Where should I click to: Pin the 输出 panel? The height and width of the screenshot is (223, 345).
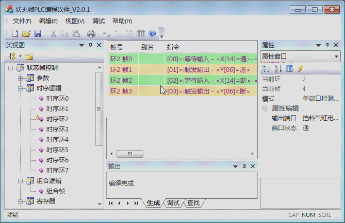tap(244, 166)
